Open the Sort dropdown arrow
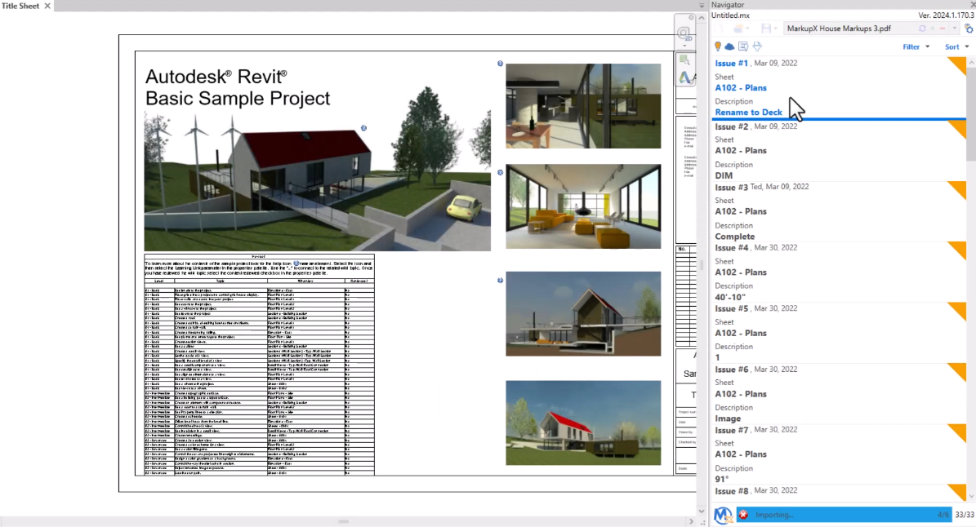Viewport: 976px width, 527px height. pyautogui.click(x=967, y=46)
